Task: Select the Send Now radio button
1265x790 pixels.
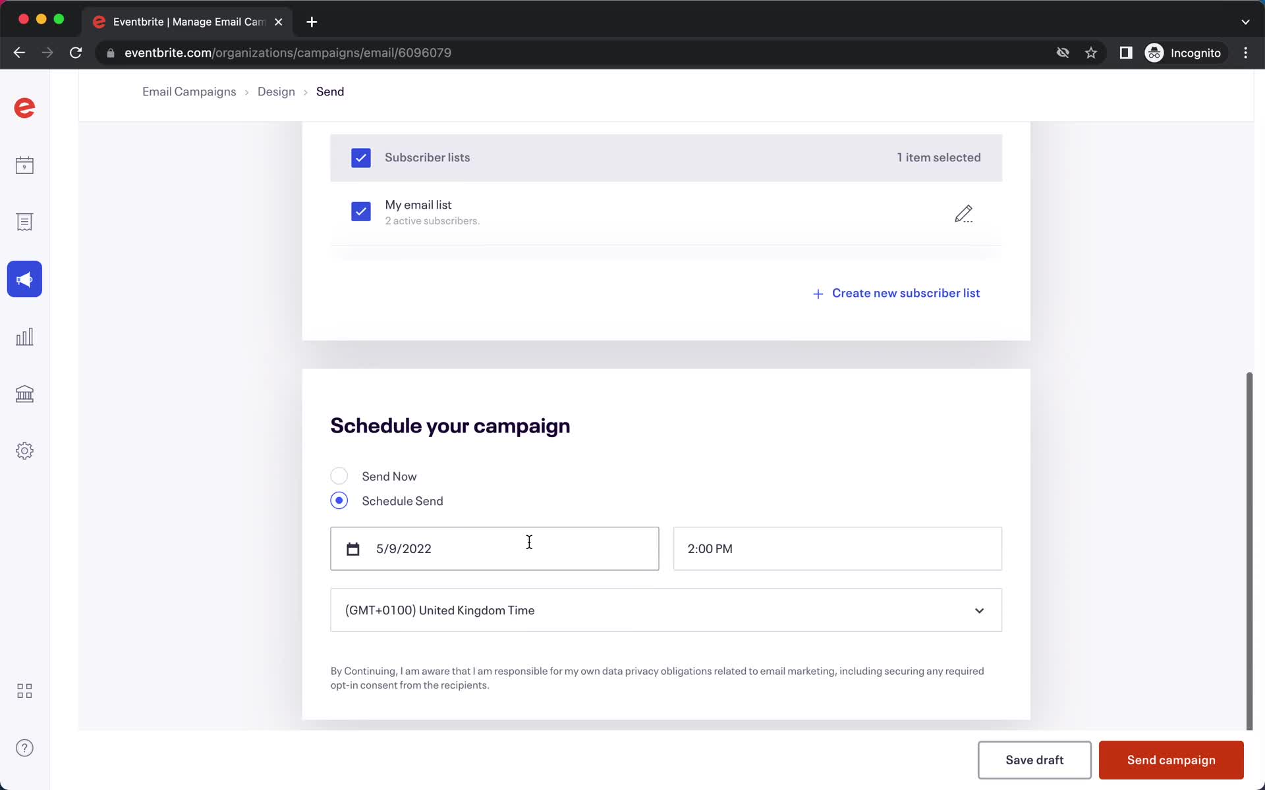Action: 339,476
